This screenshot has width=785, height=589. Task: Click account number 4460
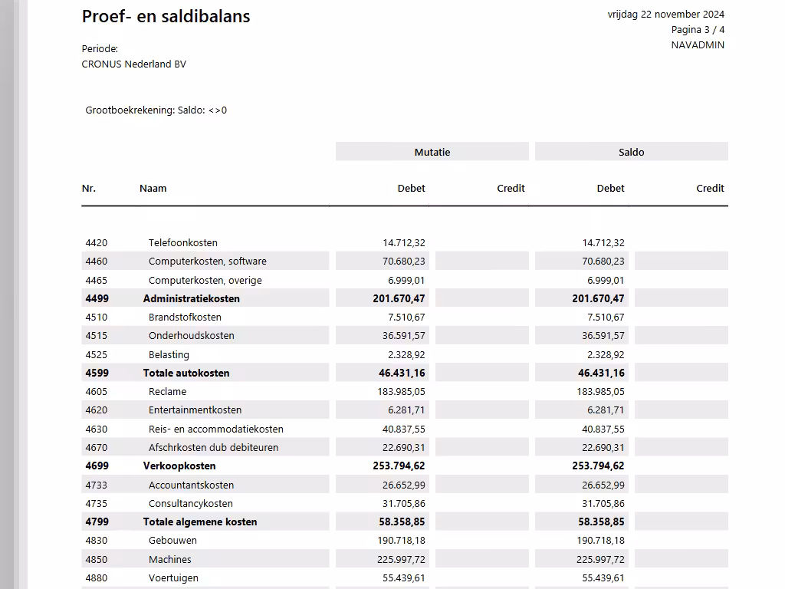[x=97, y=261]
